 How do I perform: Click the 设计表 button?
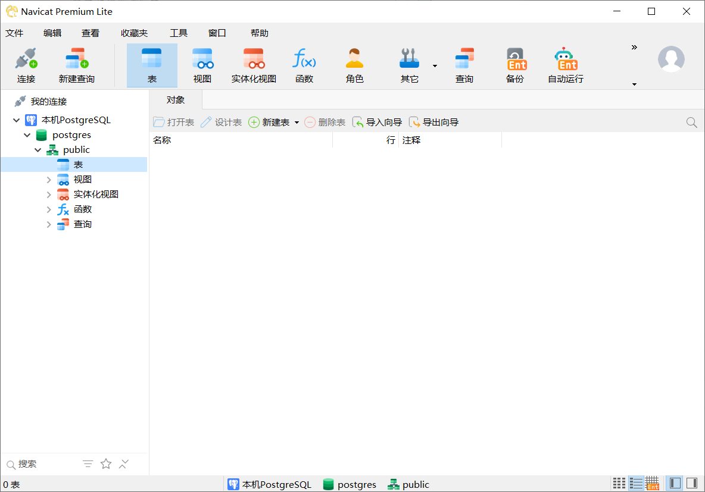[x=222, y=122]
